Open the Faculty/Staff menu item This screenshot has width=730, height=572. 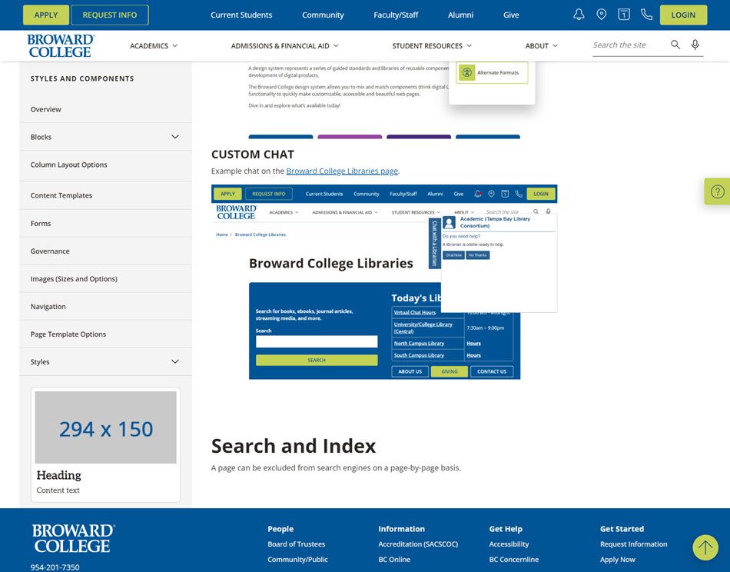(x=396, y=15)
